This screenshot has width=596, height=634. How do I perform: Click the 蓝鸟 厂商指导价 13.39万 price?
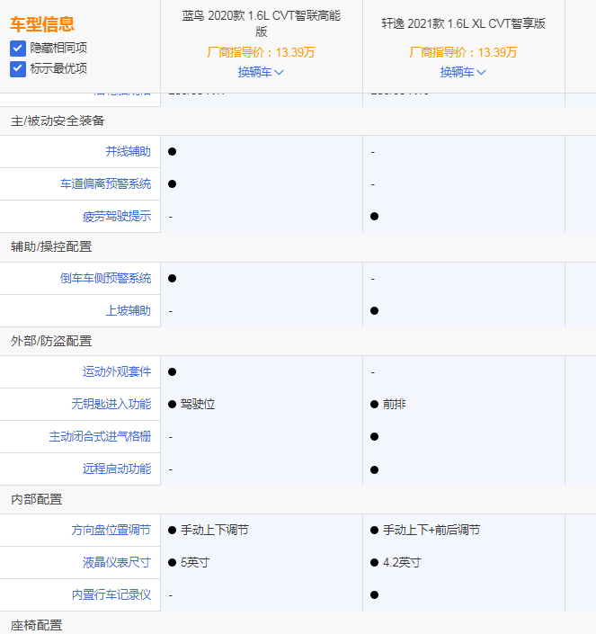pos(262,53)
